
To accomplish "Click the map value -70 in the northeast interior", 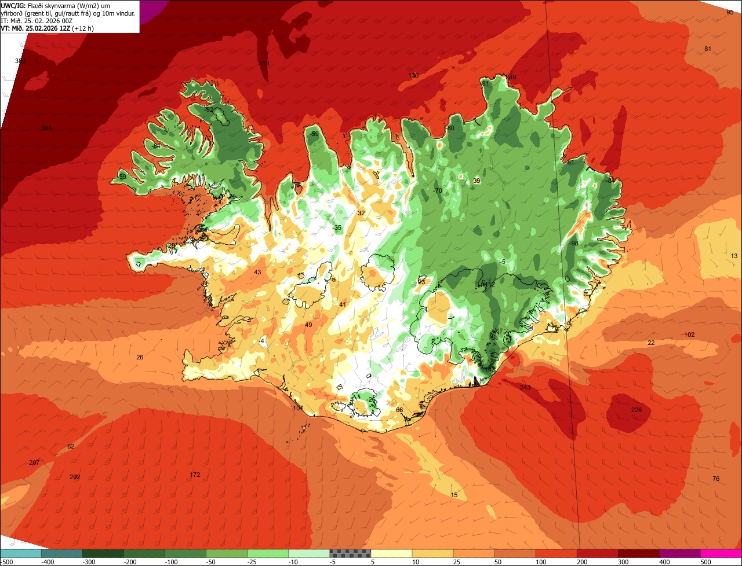I will coord(438,190).
